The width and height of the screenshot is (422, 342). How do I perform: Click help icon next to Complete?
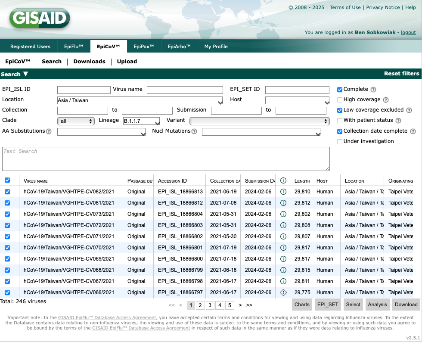click(373, 90)
